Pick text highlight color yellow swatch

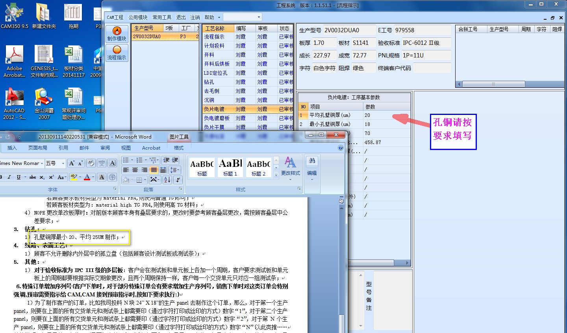pyautogui.click(x=74, y=177)
